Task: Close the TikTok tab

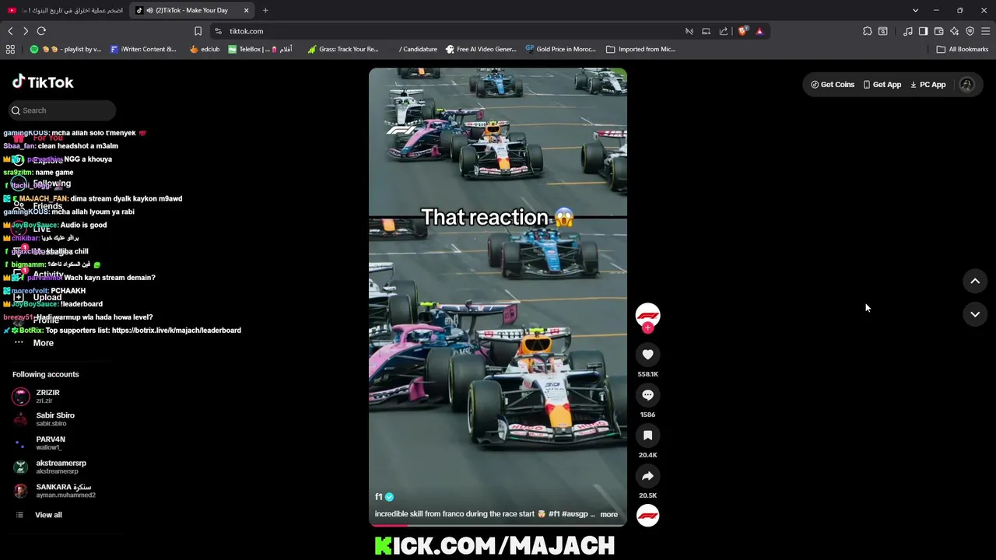Action: pyautogui.click(x=246, y=10)
